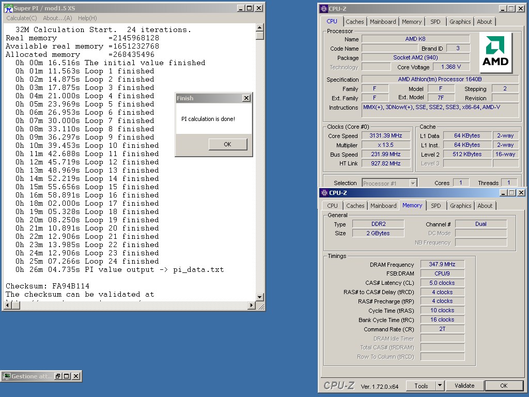Click the CPU-Z icon in the Memory window's title bar
529x397 pixels.
324,193
